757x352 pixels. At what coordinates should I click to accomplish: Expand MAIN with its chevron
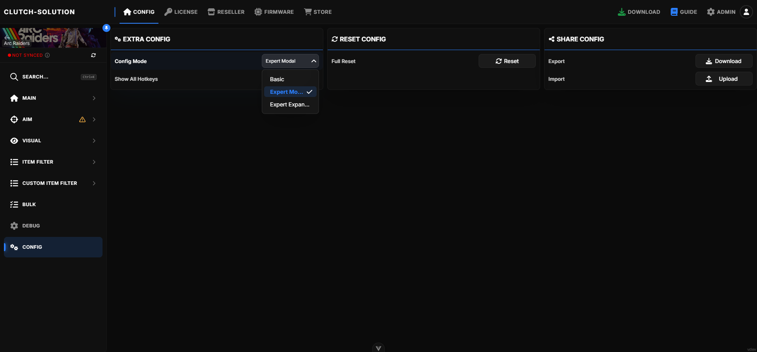pyautogui.click(x=94, y=98)
